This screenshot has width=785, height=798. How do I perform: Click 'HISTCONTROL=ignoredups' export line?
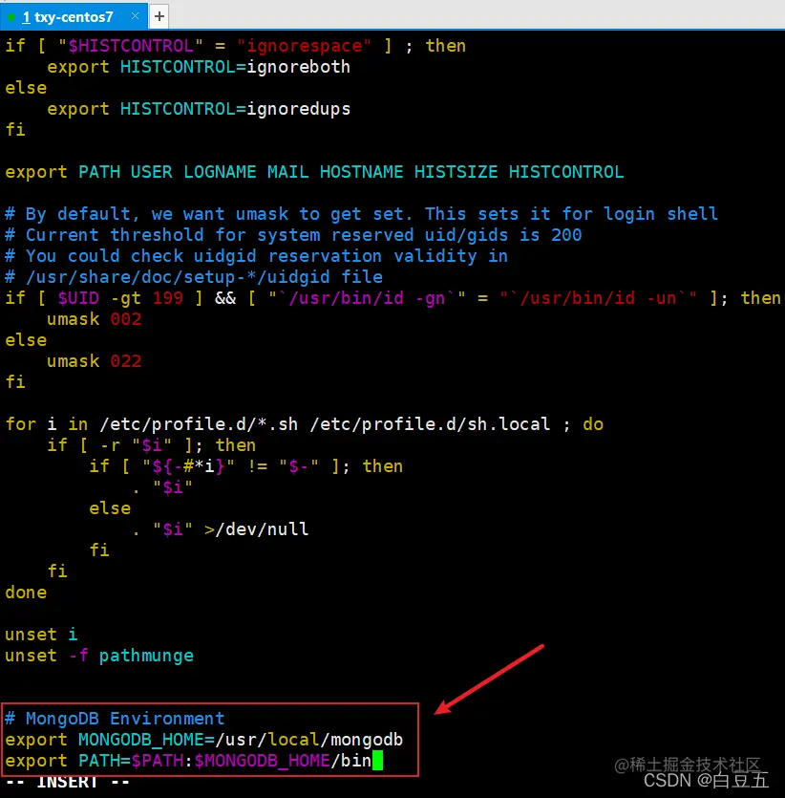[x=199, y=109]
